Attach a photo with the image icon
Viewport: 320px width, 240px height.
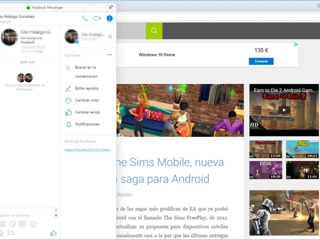3,224
